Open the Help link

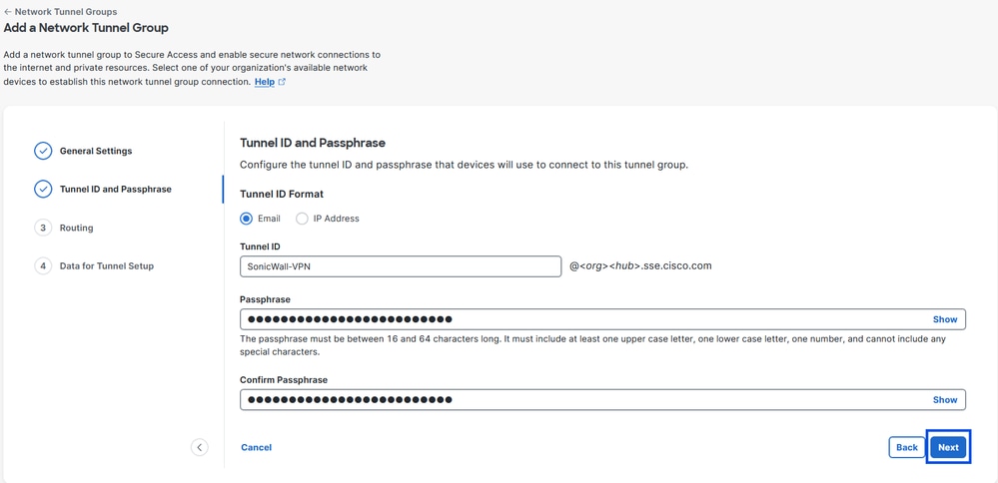coord(264,82)
